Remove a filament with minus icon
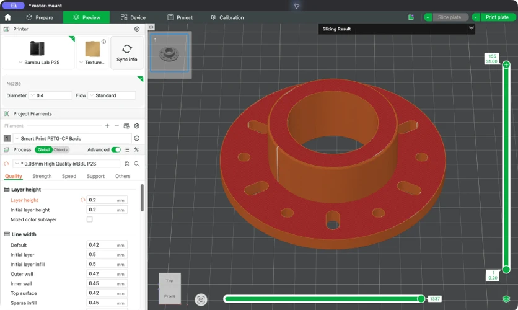518x310 pixels. (x=116, y=126)
